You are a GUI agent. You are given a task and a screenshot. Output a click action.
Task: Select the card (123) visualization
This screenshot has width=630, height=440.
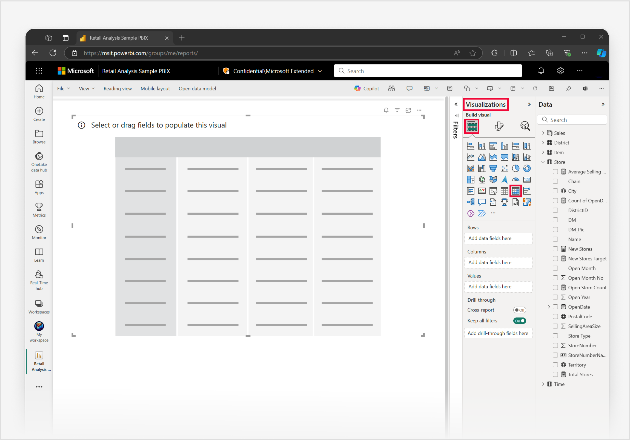pyautogui.click(x=527, y=179)
